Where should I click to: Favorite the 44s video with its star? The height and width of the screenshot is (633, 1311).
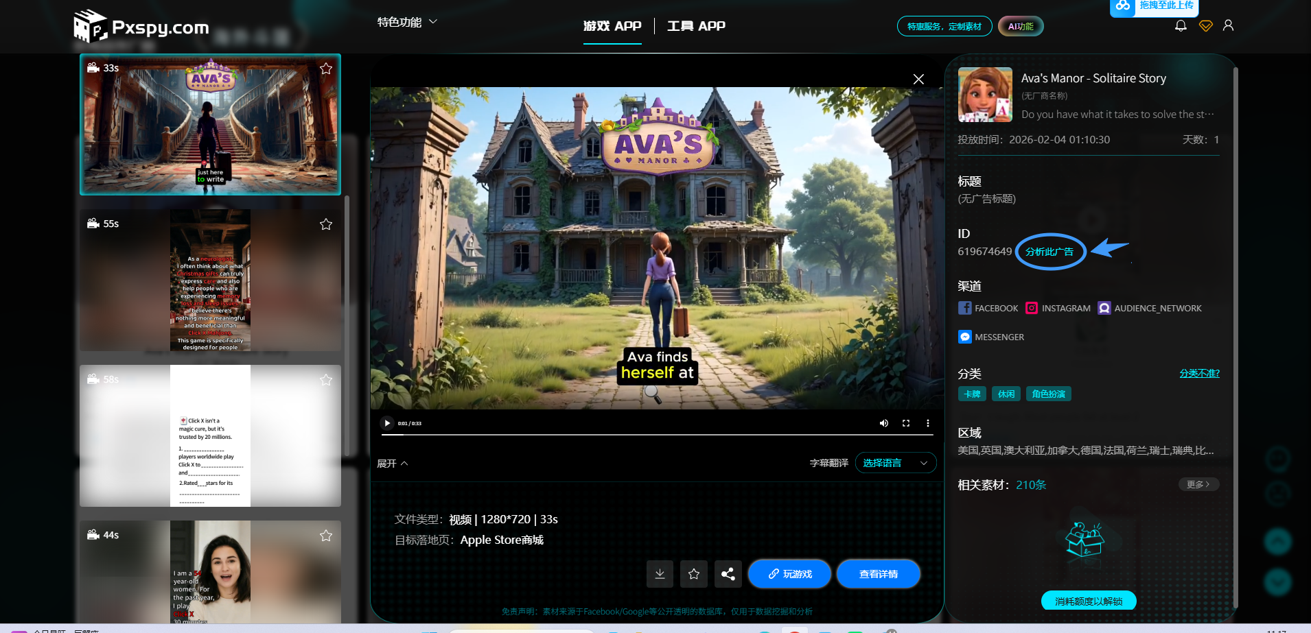tap(326, 536)
